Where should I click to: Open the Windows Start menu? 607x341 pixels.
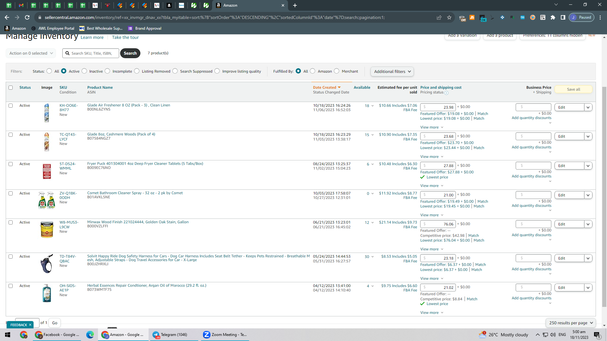tap(8, 335)
